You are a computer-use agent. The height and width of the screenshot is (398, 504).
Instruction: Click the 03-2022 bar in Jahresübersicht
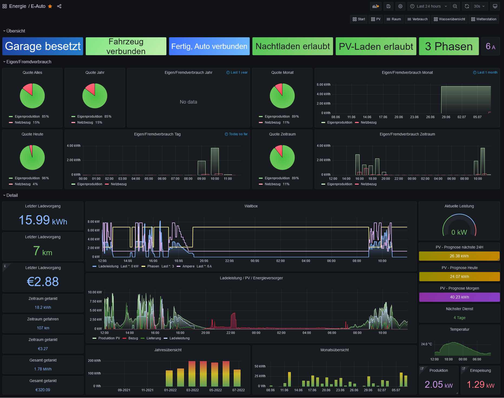pyautogui.click(x=192, y=374)
